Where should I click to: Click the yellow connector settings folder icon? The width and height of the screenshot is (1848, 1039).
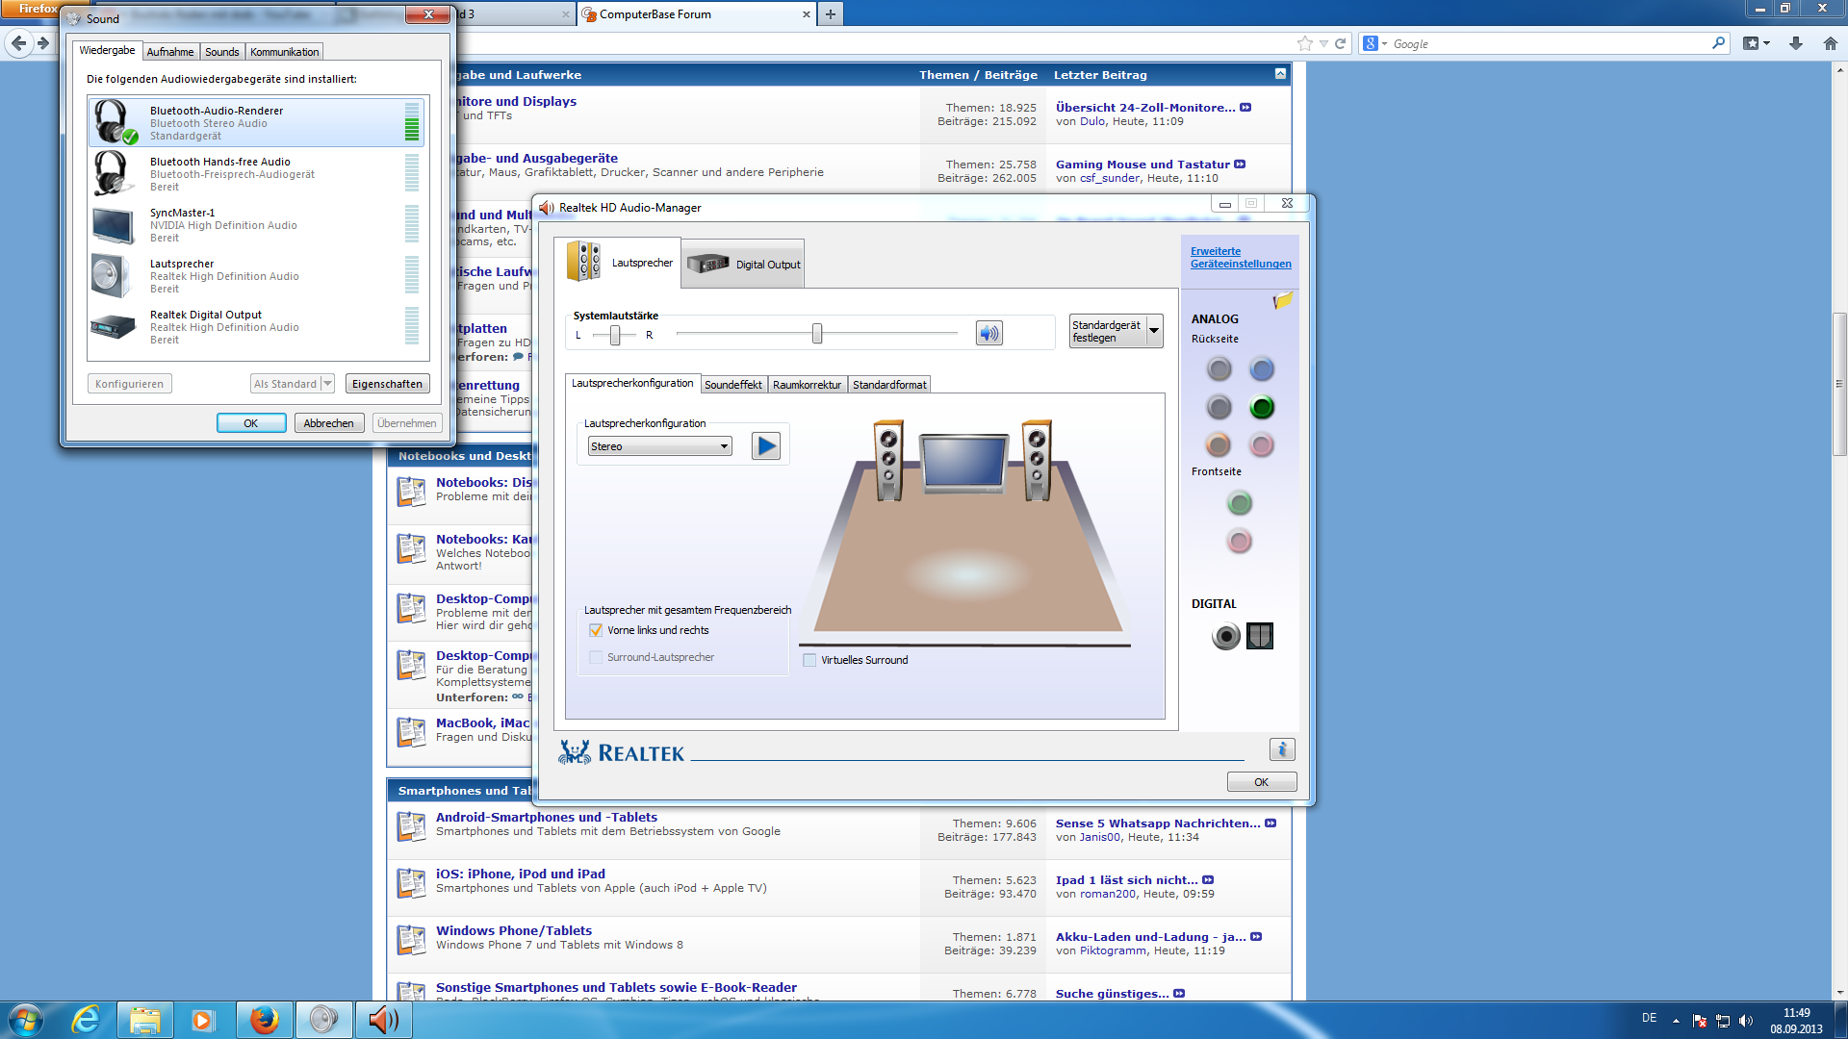pos(1282,301)
